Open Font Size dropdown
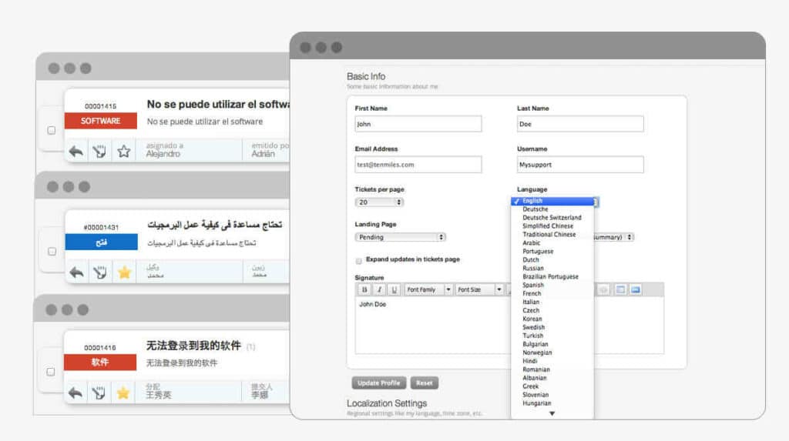 click(479, 289)
